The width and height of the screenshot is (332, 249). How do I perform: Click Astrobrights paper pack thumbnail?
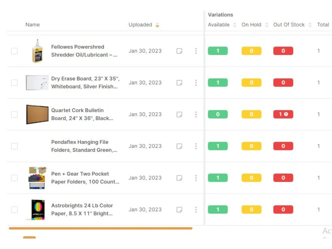pyautogui.click(x=36, y=210)
